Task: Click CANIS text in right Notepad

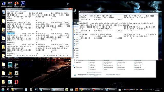Action: 82,27
